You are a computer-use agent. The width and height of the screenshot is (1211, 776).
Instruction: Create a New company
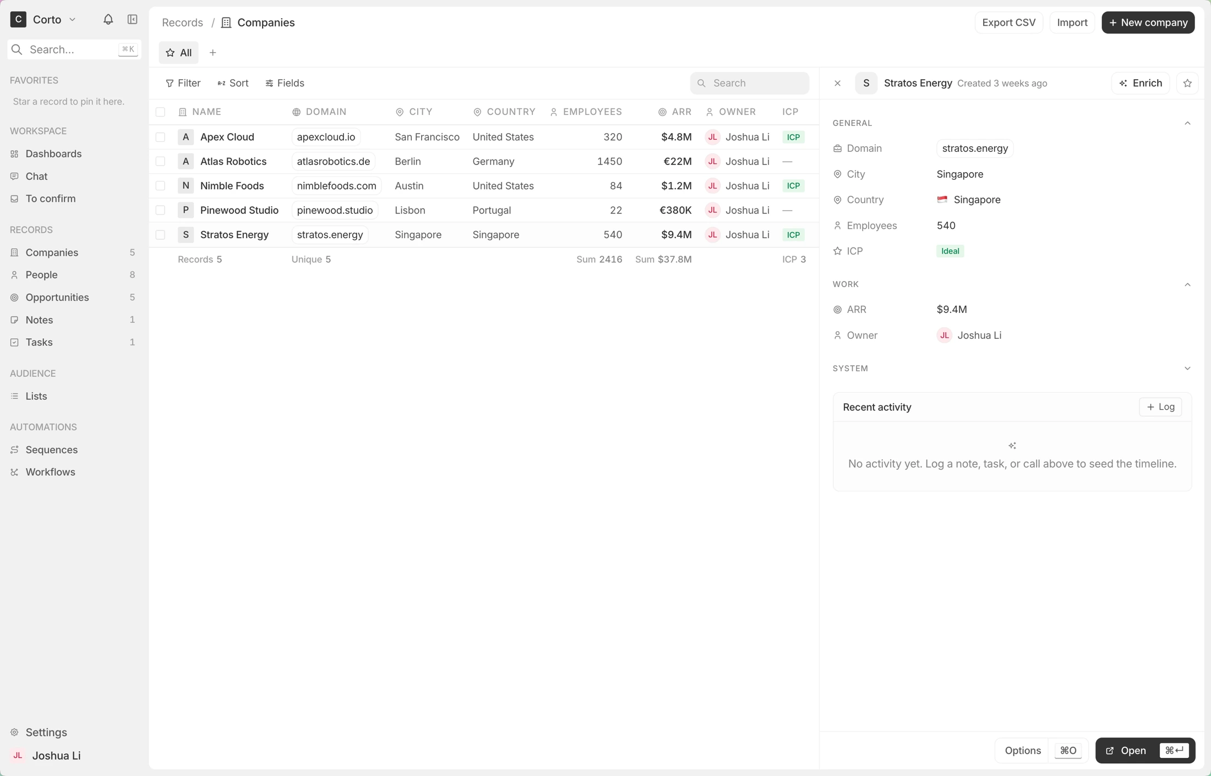click(1148, 23)
